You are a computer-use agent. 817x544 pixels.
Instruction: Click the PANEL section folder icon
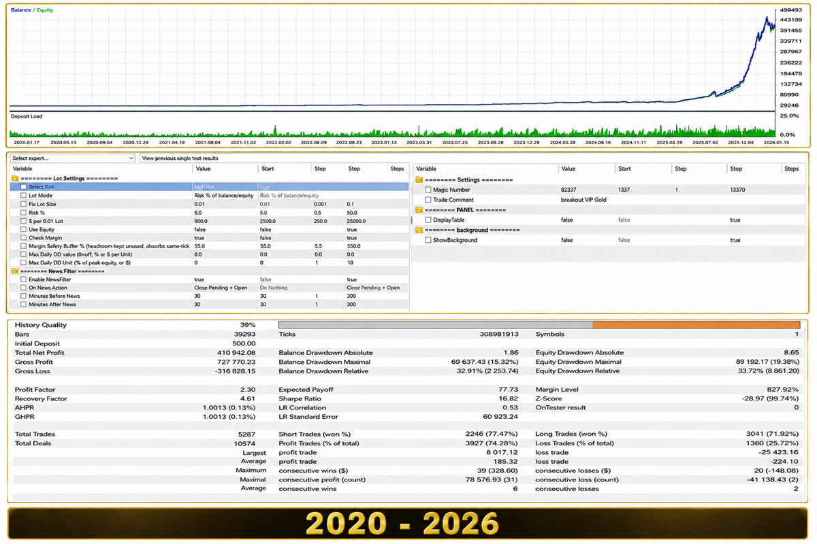point(419,210)
